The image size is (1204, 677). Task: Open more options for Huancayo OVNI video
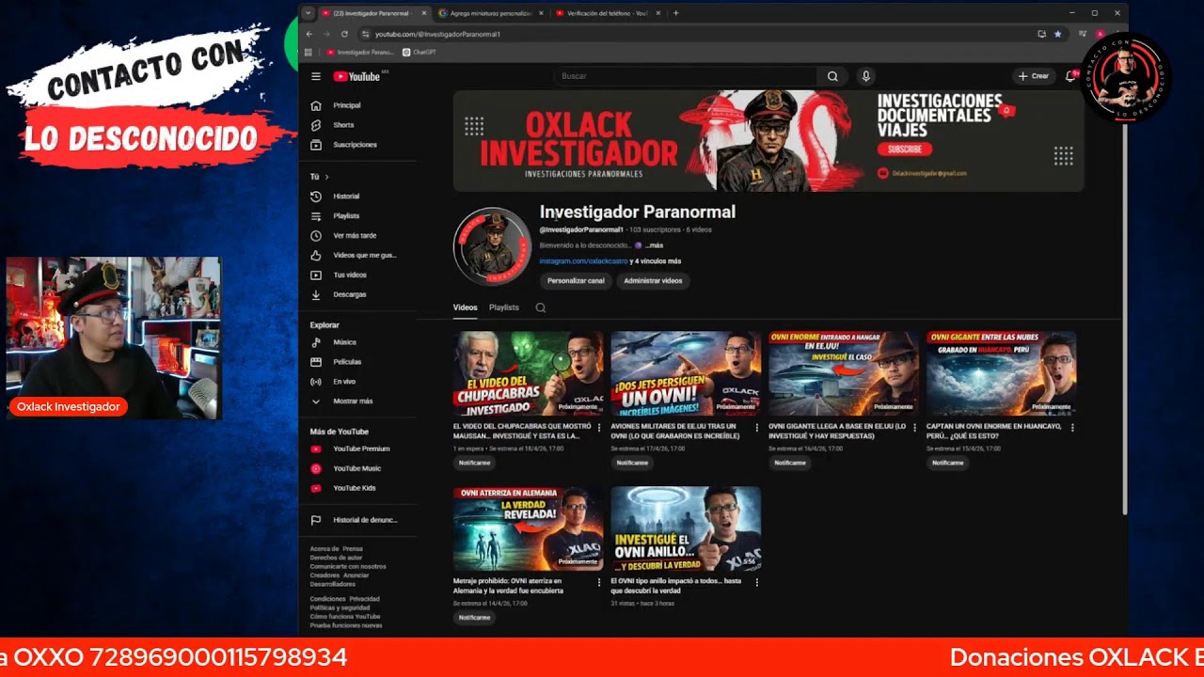(x=1071, y=427)
